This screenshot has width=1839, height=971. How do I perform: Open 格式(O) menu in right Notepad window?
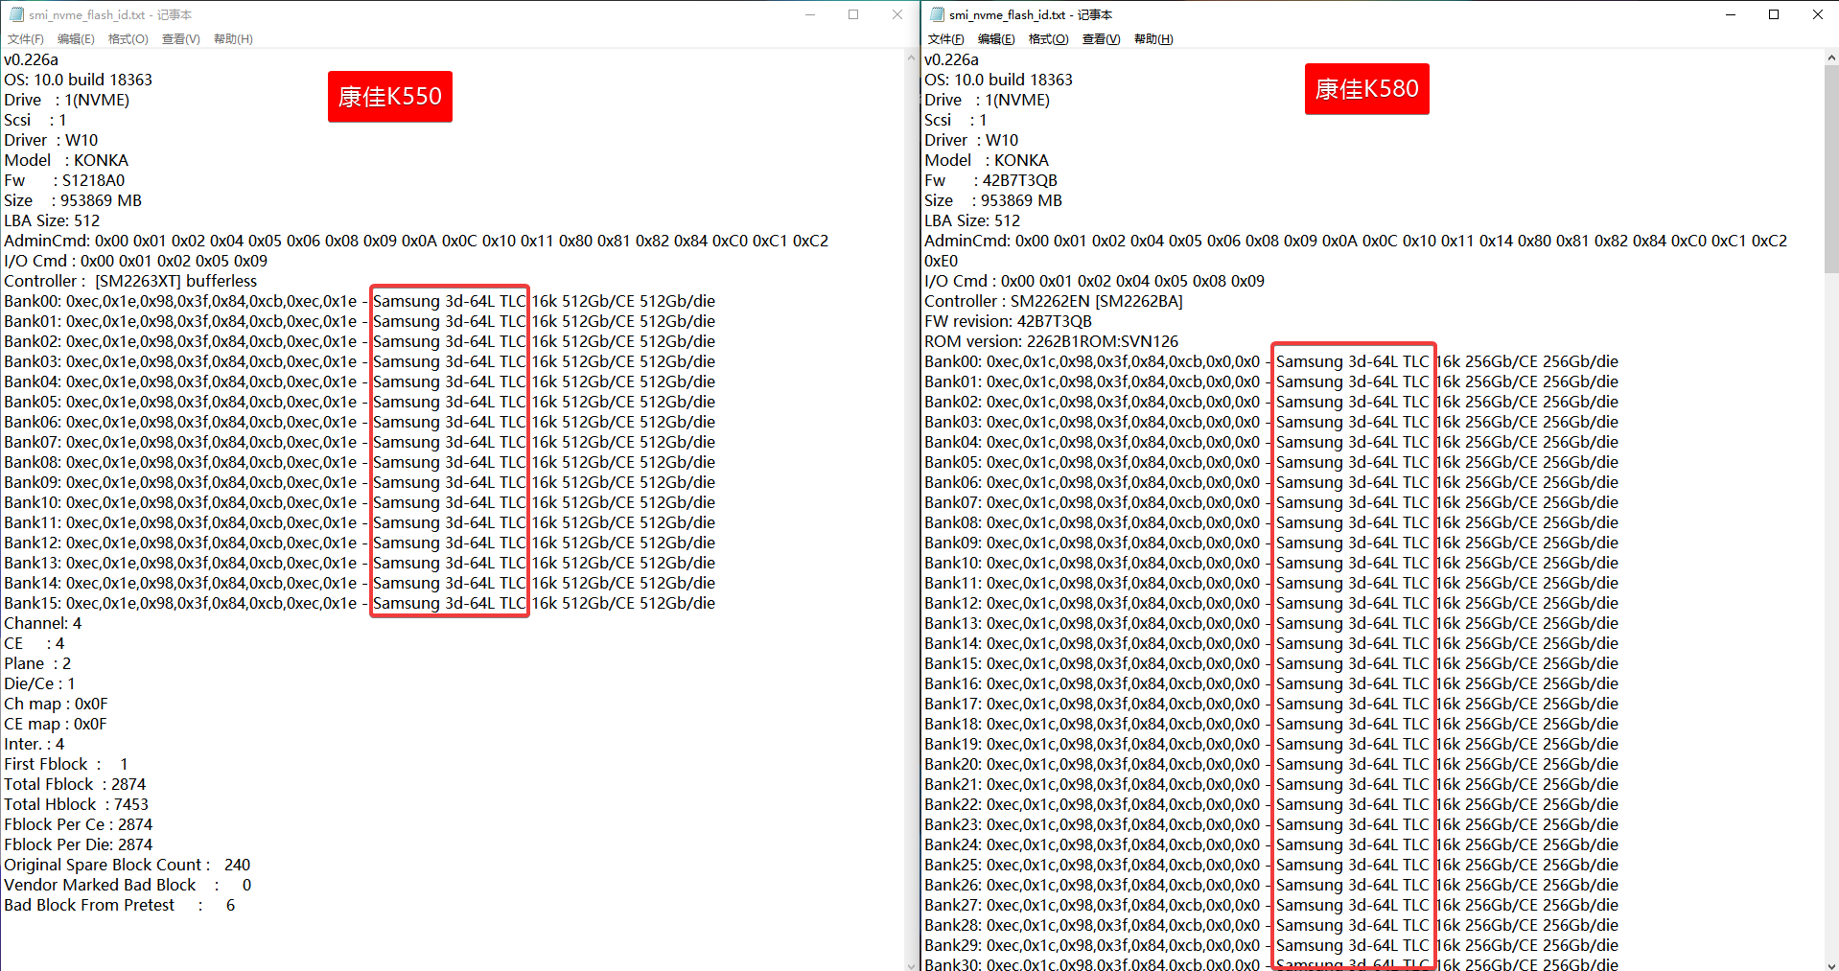point(1049,39)
